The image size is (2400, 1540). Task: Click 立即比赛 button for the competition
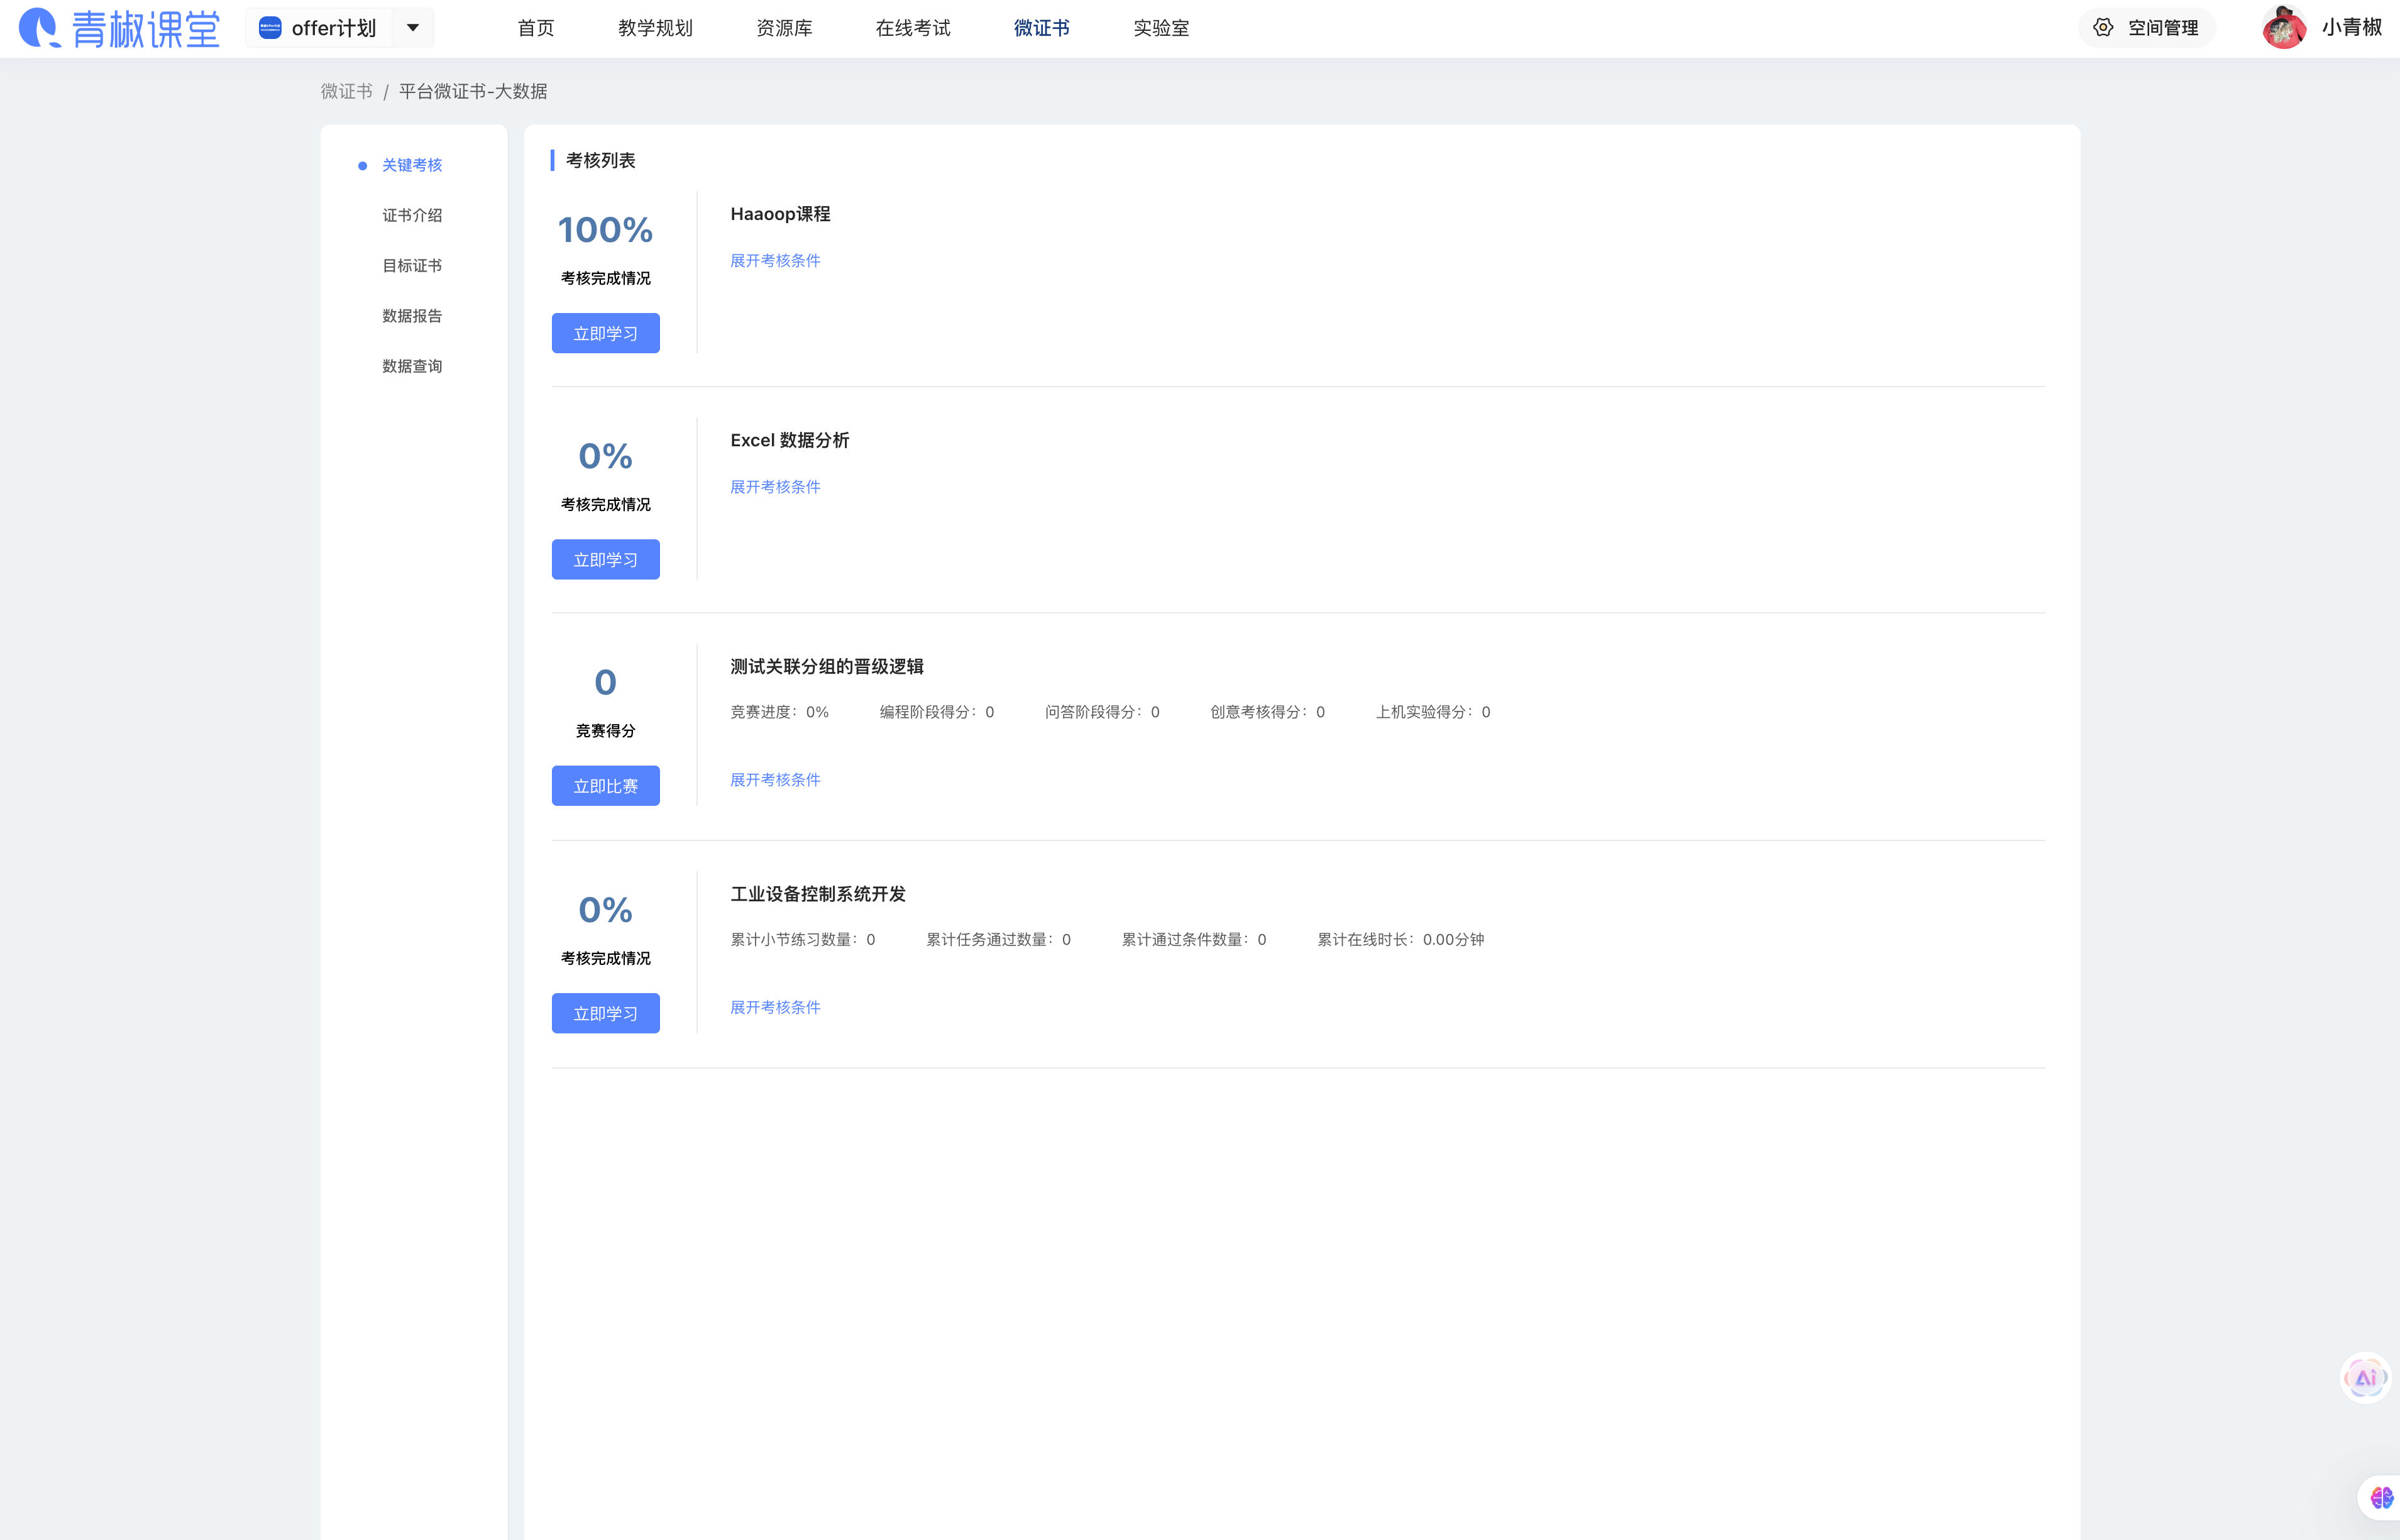(x=605, y=786)
